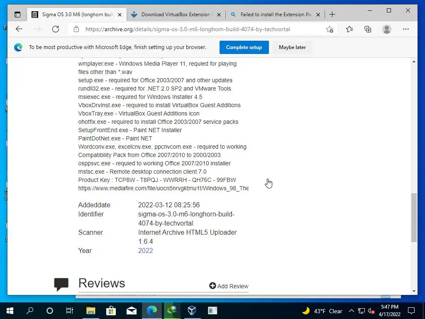Click the archive.org address bar
The height and width of the screenshot is (319, 425).
tap(188, 29)
